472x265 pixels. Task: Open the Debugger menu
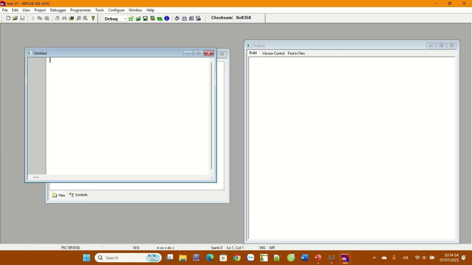[58, 10]
